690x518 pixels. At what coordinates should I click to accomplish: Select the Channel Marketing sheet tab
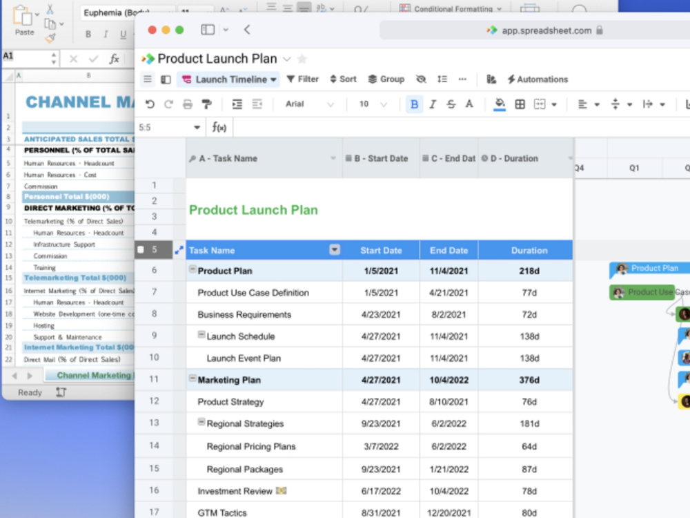[x=90, y=375]
